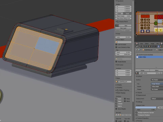Screen dimensions: 163x122
Task: Switch transform orientation to Global
Action: pos(119,14)
